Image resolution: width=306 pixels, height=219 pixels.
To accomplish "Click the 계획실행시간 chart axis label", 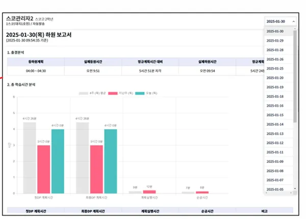I will point(149,198).
